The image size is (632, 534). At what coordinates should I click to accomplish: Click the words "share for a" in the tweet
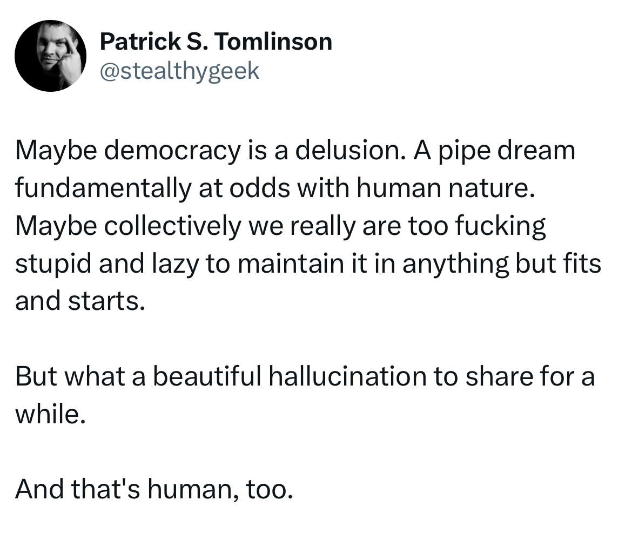point(530,377)
